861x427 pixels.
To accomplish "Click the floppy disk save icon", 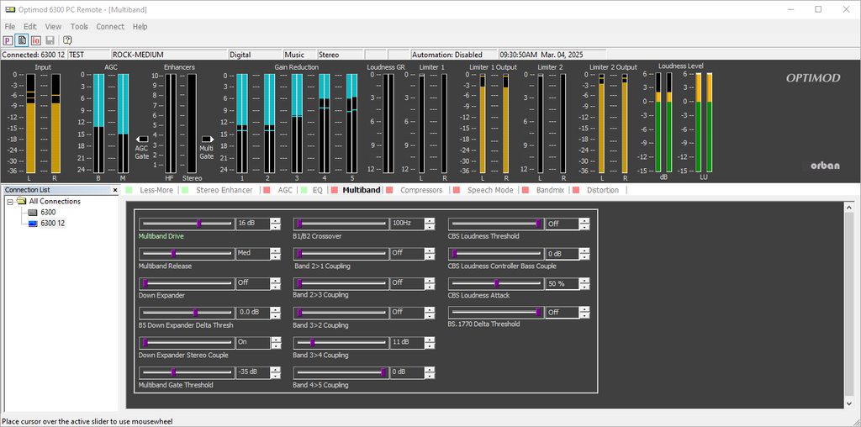I will click(x=50, y=40).
